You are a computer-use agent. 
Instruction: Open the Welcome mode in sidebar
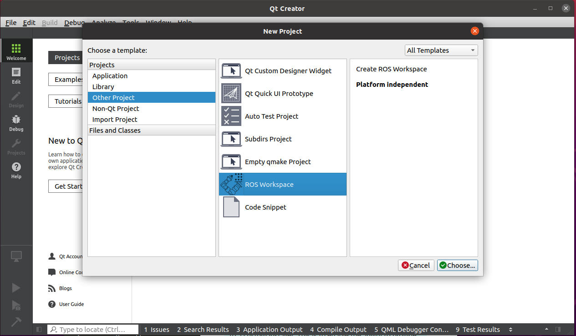(x=16, y=51)
